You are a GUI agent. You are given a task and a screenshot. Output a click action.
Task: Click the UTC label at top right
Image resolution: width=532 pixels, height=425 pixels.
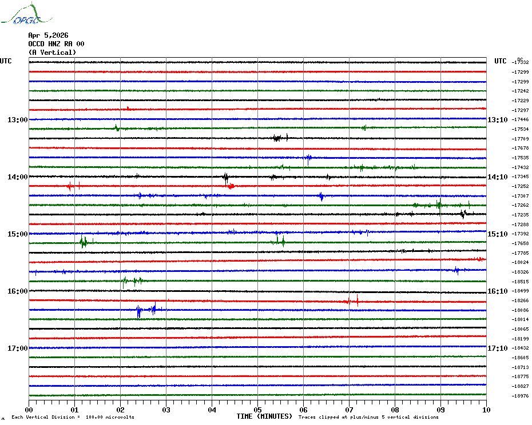[x=501, y=61]
